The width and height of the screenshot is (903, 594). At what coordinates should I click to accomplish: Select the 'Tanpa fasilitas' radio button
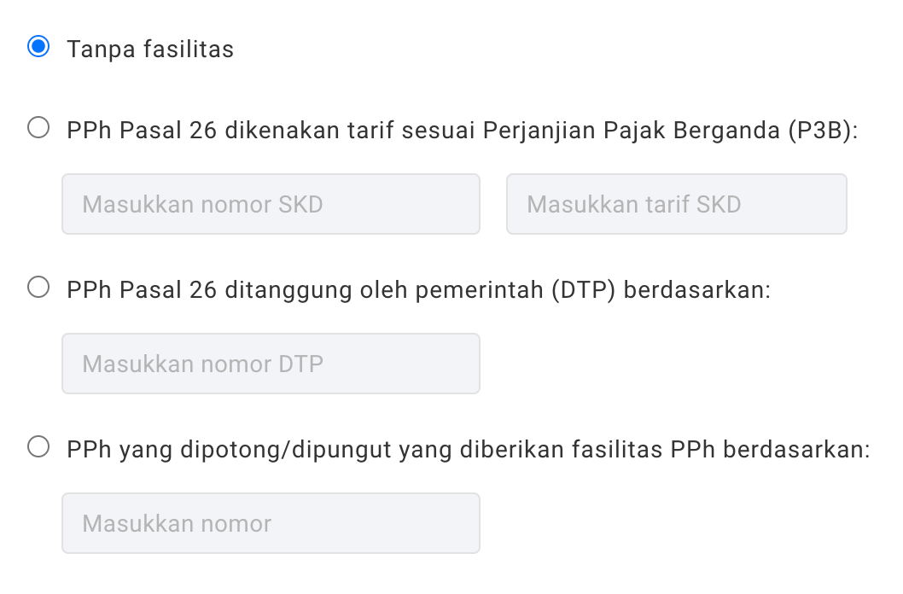pos(38,46)
